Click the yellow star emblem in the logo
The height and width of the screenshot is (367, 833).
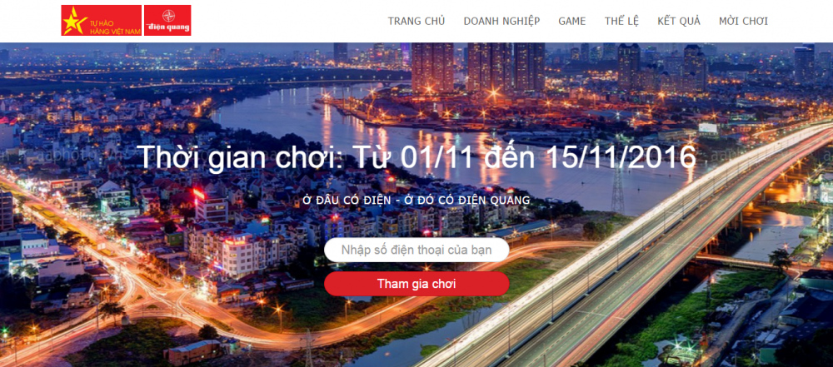tap(75, 22)
